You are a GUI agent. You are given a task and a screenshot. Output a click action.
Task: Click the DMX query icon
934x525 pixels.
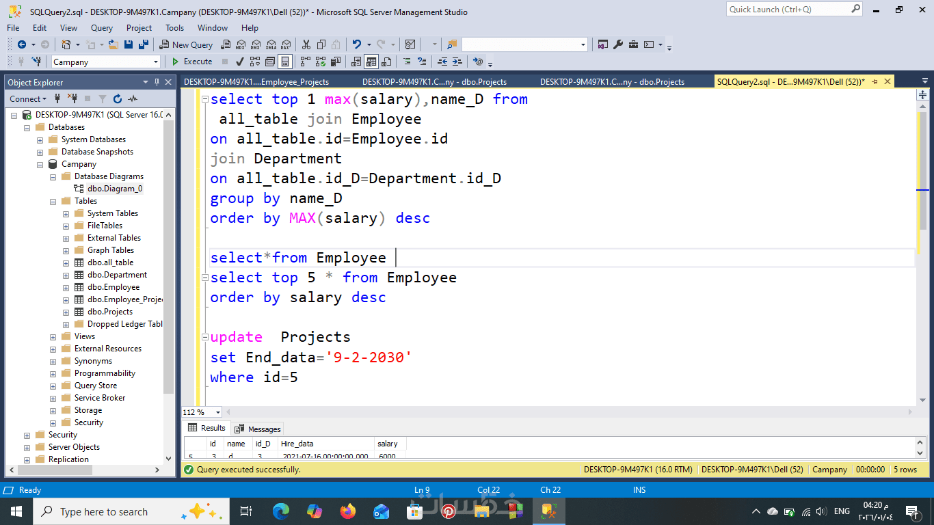[x=255, y=44]
